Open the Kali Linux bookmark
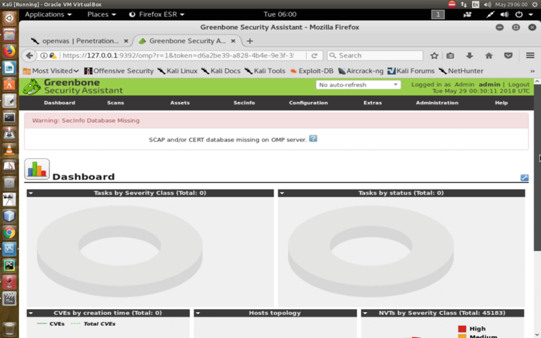Image resolution: width=541 pixels, height=338 pixels. (x=177, y=71)
